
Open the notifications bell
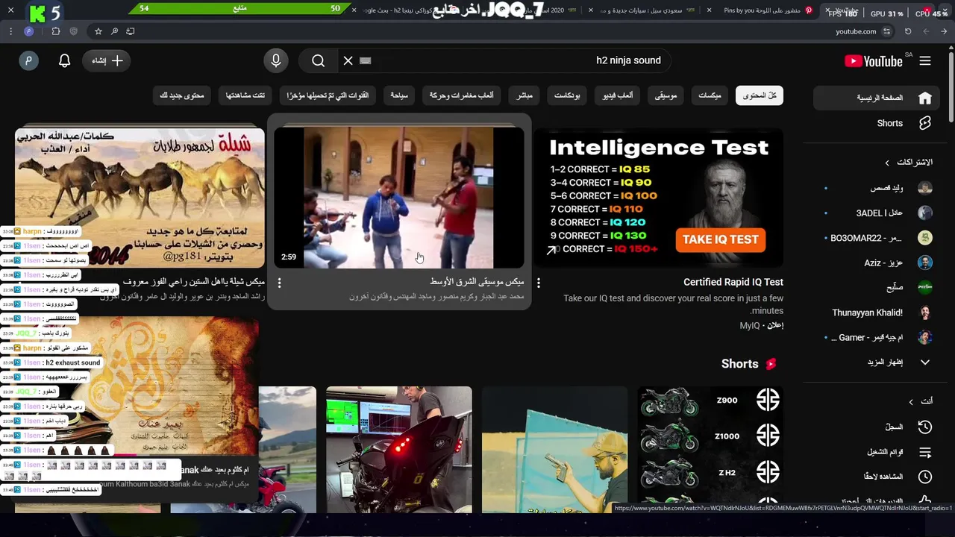click(65, 61)
